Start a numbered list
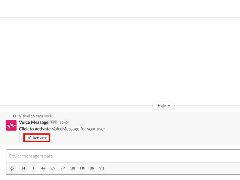 73,169
